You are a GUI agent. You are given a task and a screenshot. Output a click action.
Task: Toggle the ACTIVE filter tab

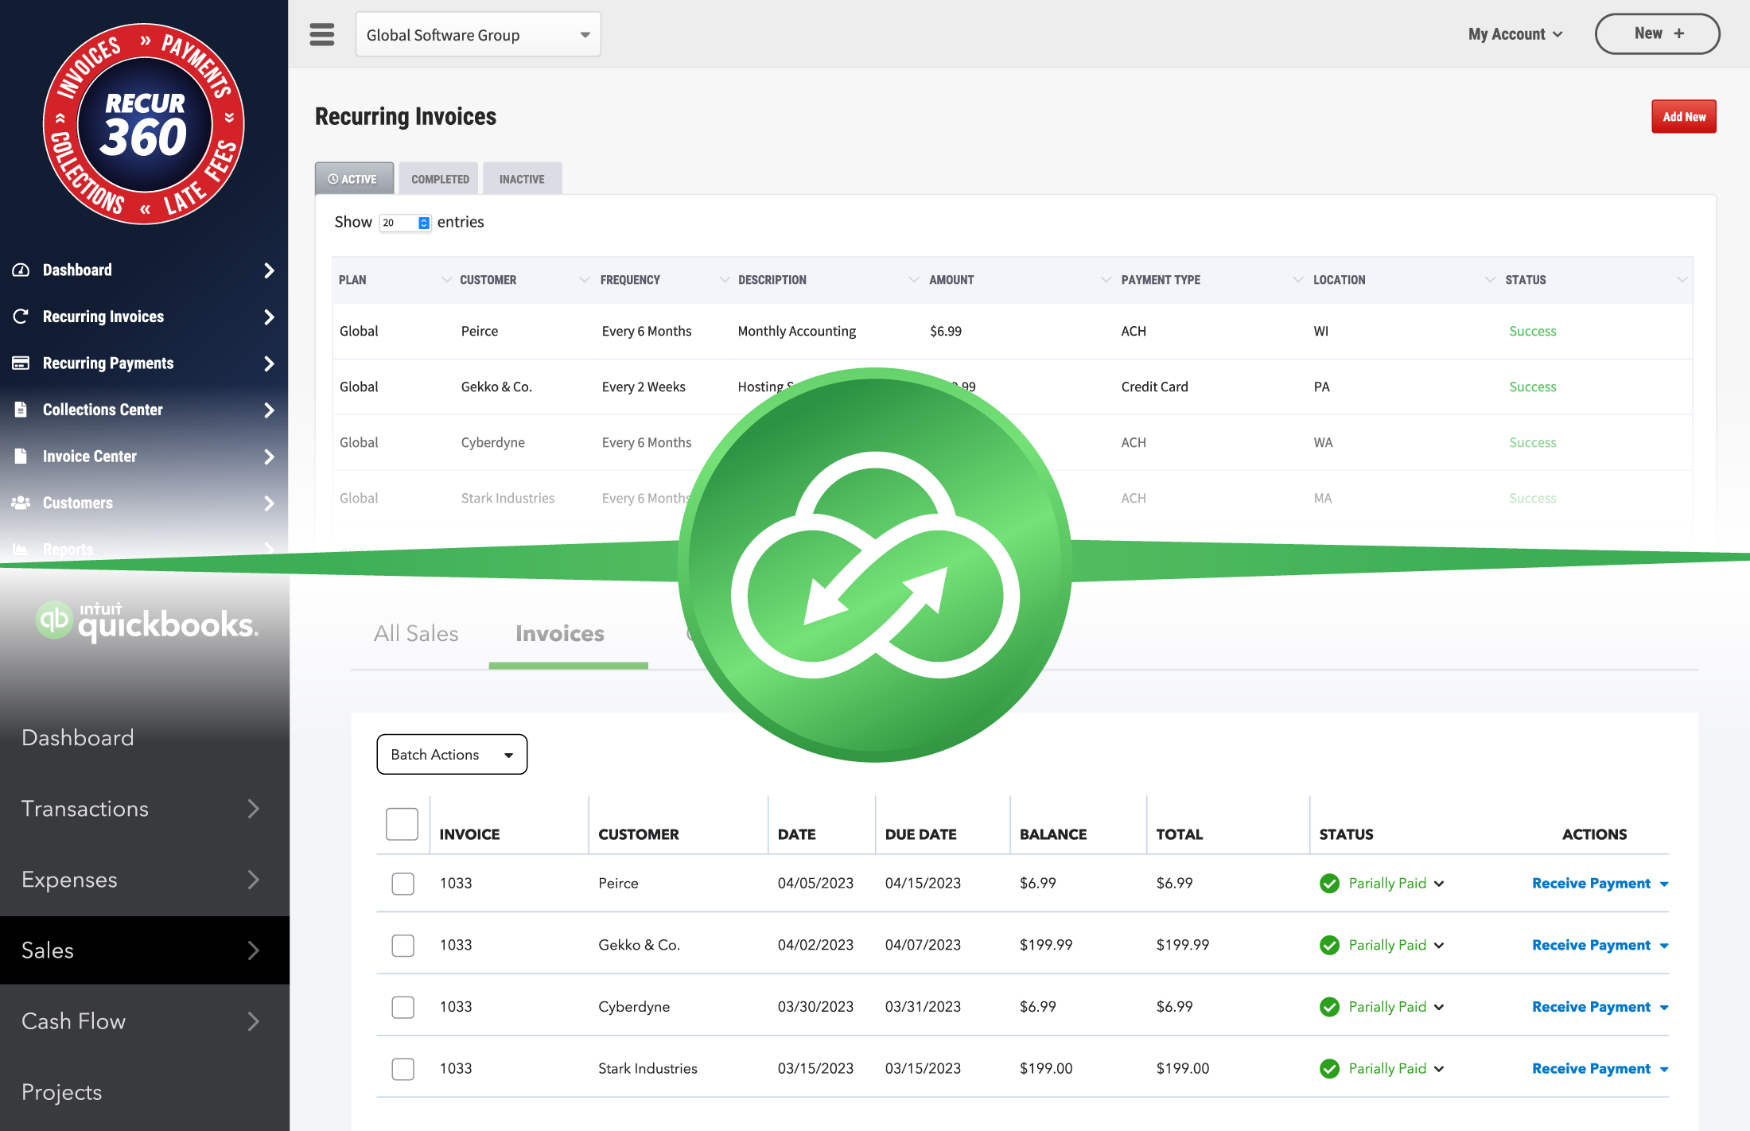[355, 178]
